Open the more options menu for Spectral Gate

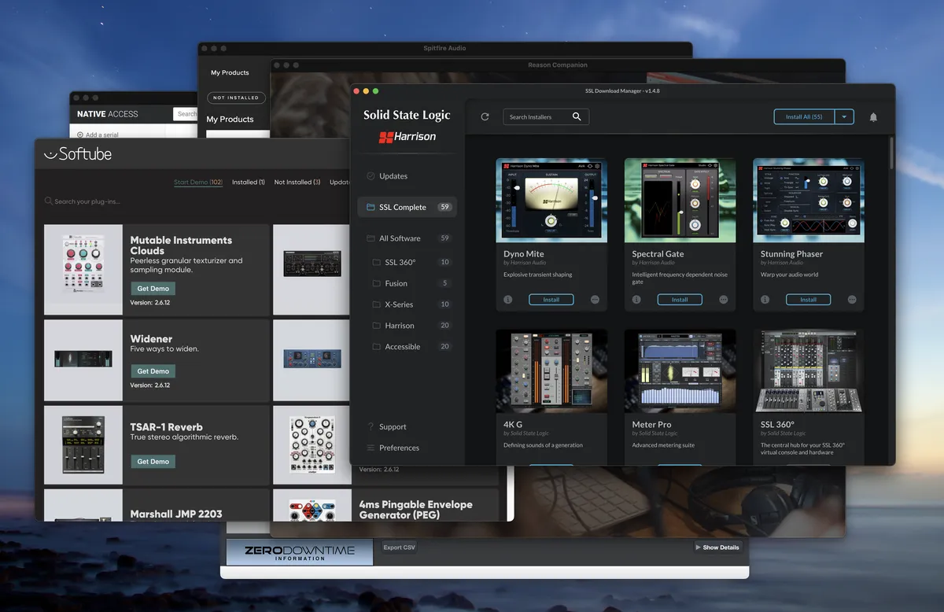coord(723,300)
